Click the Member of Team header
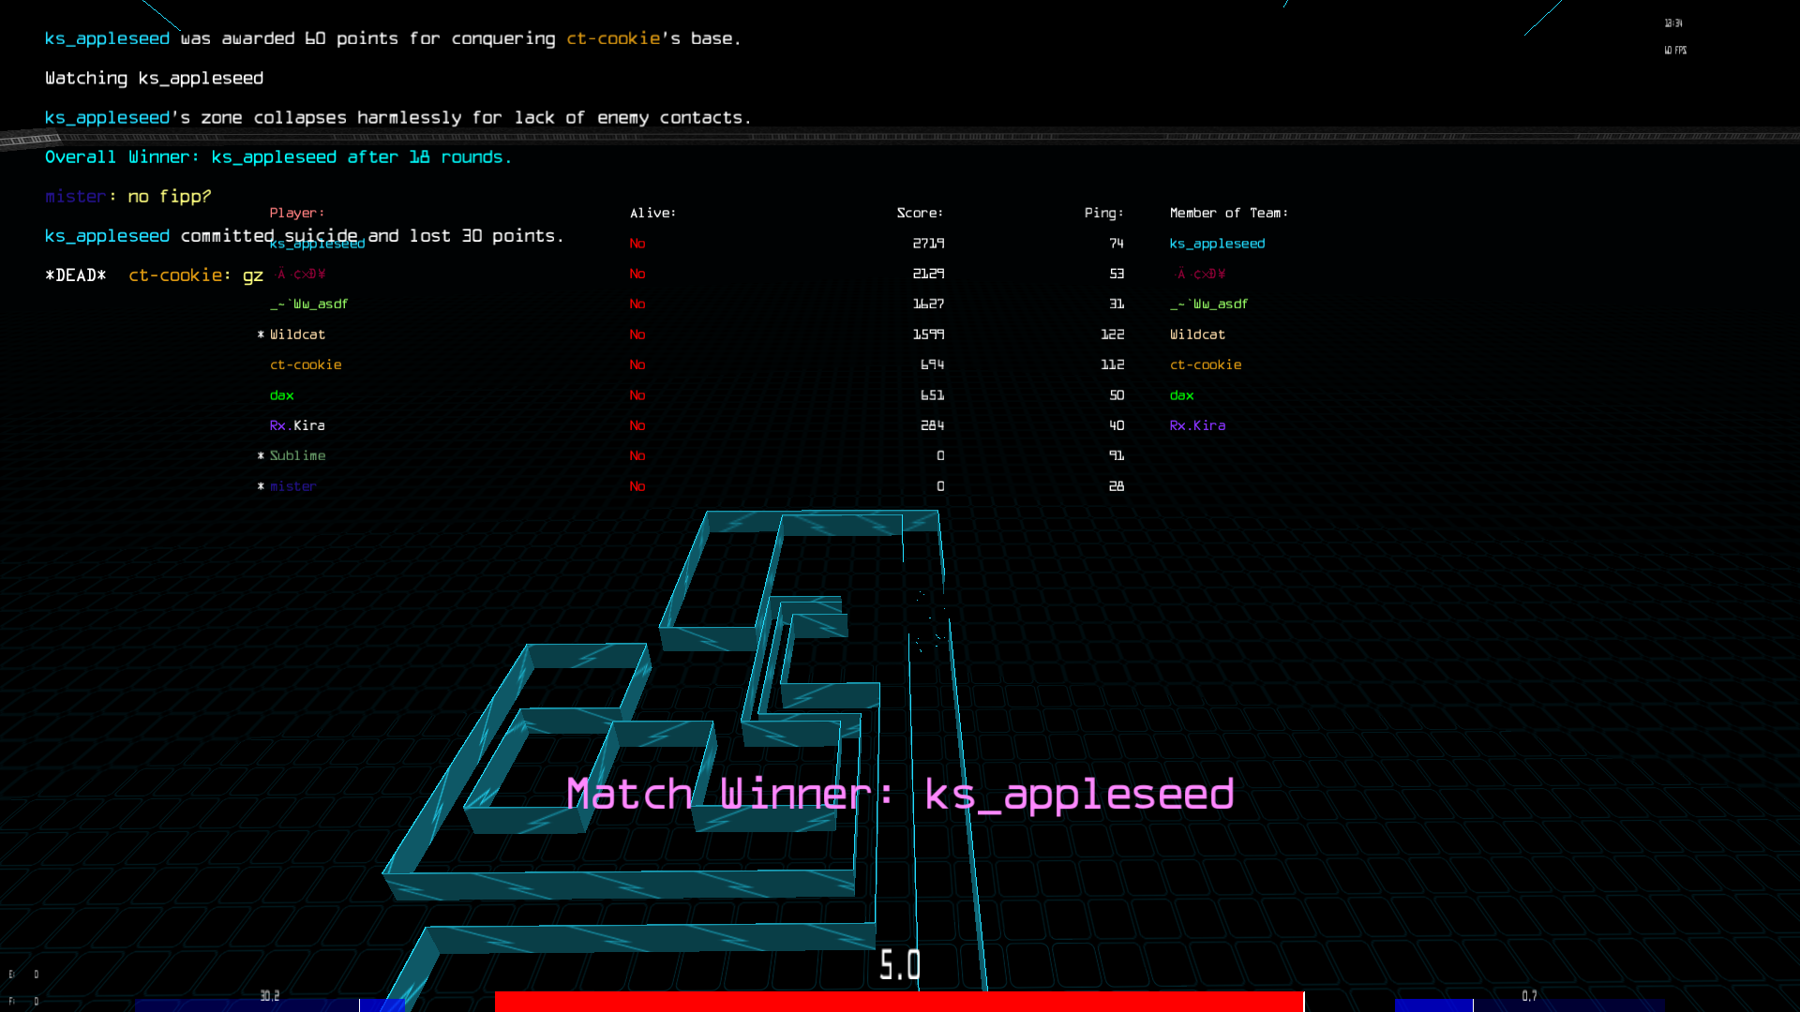This screenshot has height=1012, width=1800. [1228, 213]
